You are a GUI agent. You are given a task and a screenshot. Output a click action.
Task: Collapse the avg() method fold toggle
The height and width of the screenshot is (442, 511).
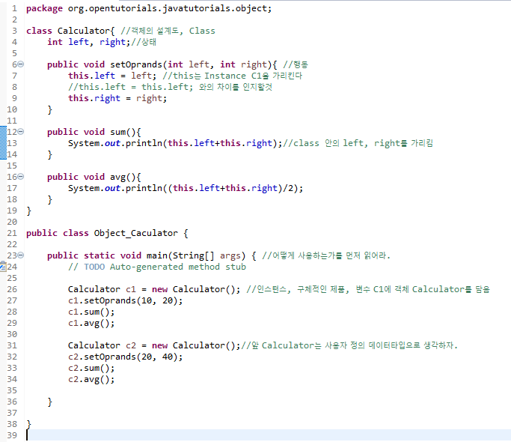(20, 177)
